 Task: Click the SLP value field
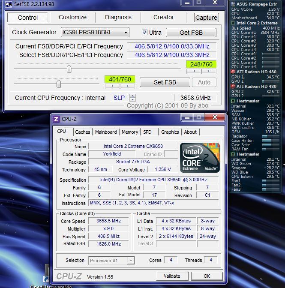click(119, 98)
